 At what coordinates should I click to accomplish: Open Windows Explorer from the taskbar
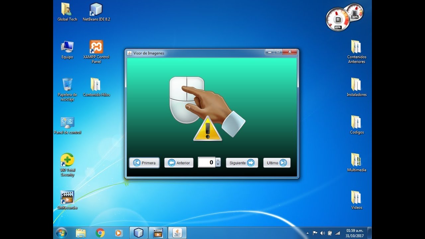pyautogui.click(x=81, y=233)
